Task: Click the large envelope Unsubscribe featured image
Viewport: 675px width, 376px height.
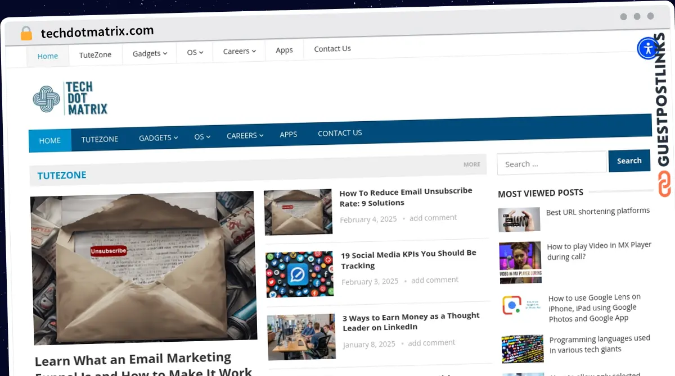Action: [x=143, y=267]
